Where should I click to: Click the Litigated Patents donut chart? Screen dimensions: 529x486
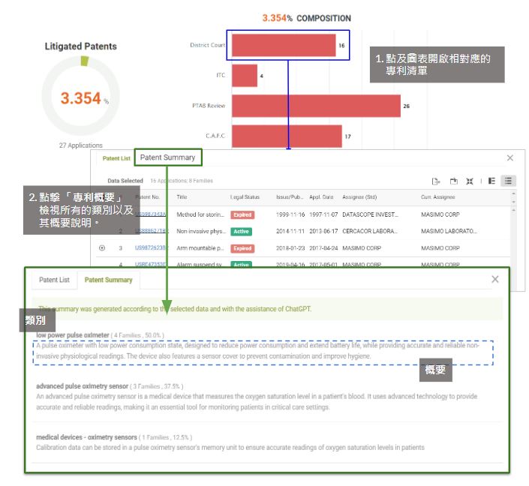pos(80,96)
